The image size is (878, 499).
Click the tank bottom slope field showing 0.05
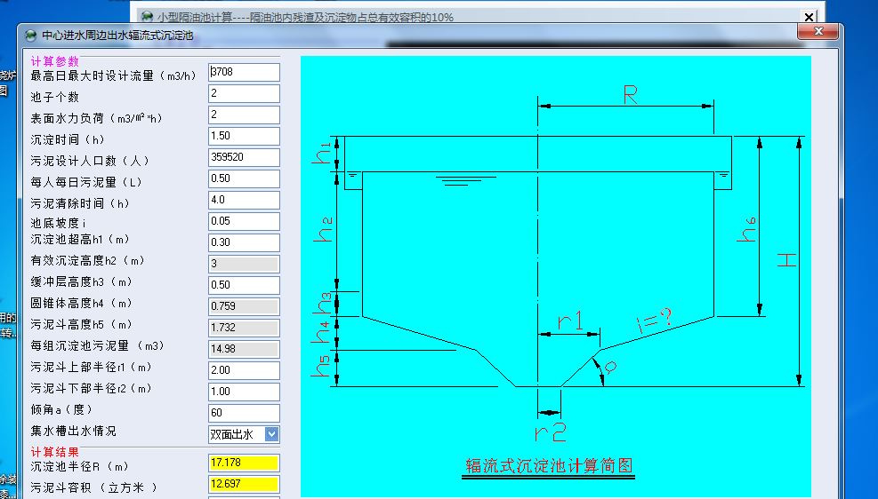point(244,221)
